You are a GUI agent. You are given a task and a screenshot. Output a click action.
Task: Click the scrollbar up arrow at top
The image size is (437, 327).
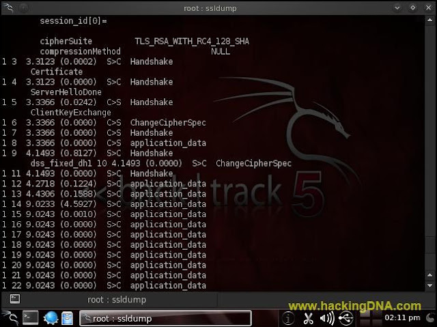tap(429, 20)
